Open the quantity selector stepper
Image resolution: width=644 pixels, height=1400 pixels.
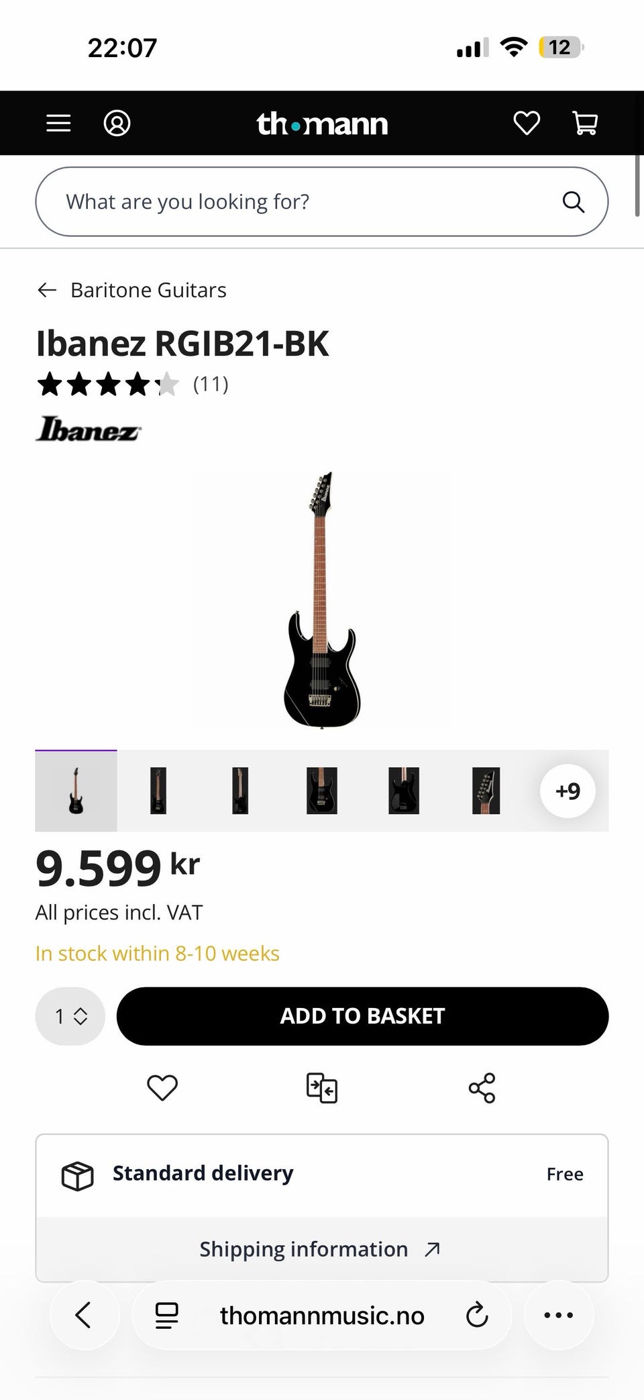70,1016
